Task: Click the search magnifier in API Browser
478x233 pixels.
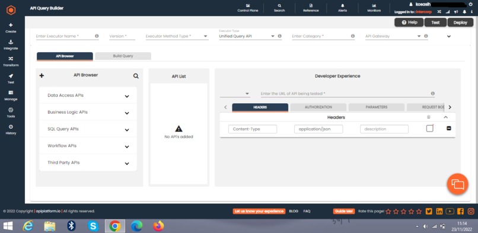Action: pos(136,76)
